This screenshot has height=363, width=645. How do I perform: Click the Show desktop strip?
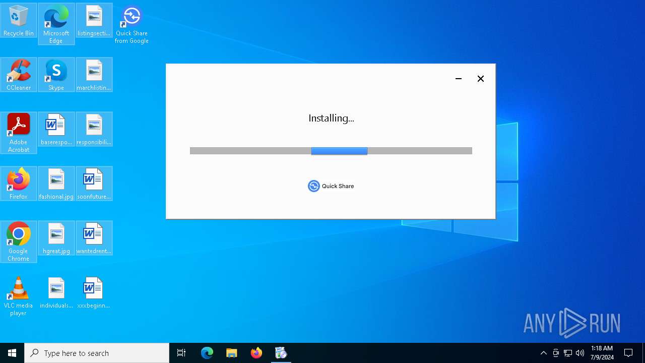643,353
